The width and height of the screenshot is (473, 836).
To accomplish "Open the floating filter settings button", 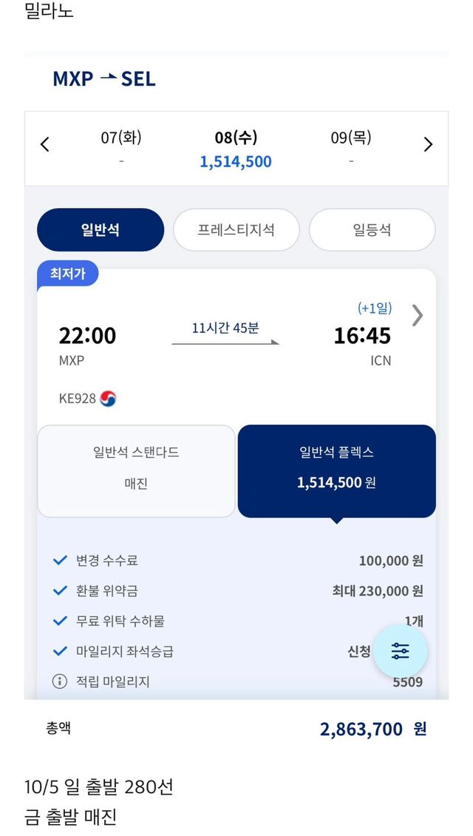I will [400, 651].
